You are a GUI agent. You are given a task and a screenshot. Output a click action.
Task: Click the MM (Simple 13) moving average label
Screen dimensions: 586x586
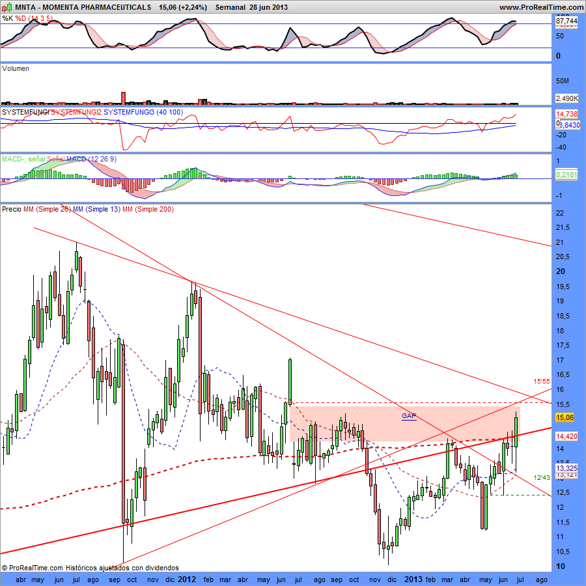96,209
